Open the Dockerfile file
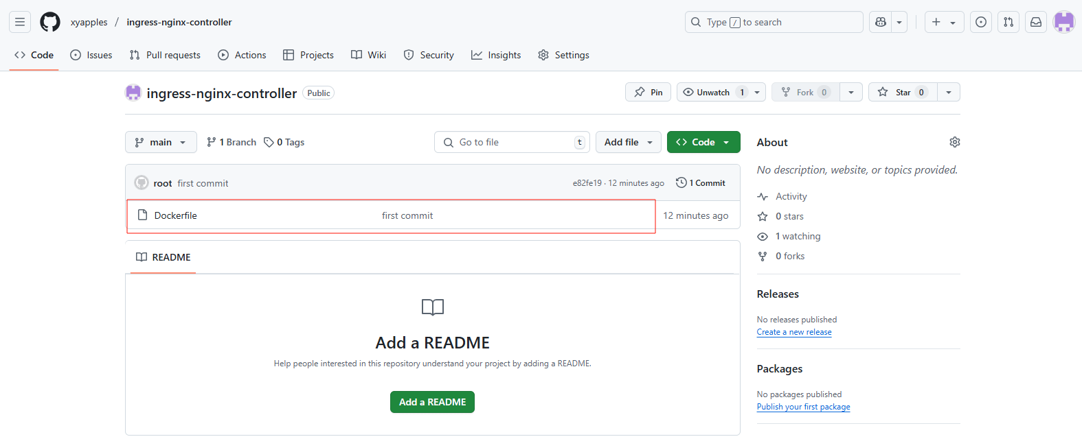The image size is (1082, 439). click(x=175, y=215)
